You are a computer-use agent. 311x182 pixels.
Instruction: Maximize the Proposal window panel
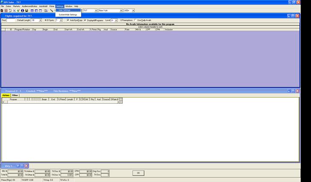point(293,91)
